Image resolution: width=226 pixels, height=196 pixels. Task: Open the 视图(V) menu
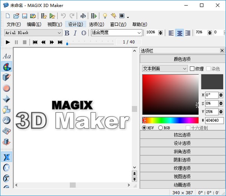coord(55,24)
